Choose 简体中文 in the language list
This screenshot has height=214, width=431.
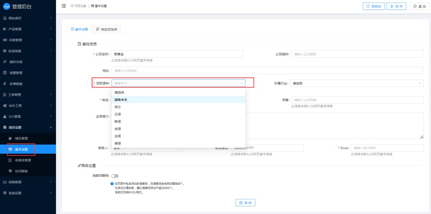pos(179,100)
